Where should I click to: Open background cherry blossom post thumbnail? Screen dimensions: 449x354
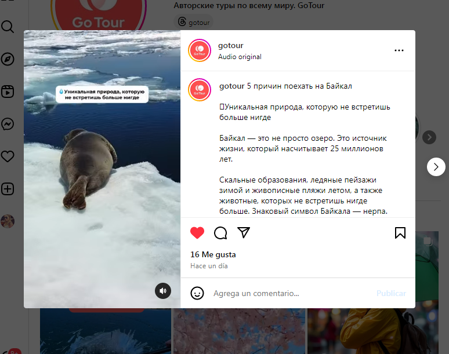coord(239,331)
